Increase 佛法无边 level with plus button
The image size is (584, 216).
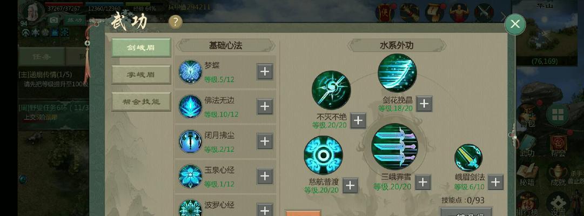pos(265,106)
